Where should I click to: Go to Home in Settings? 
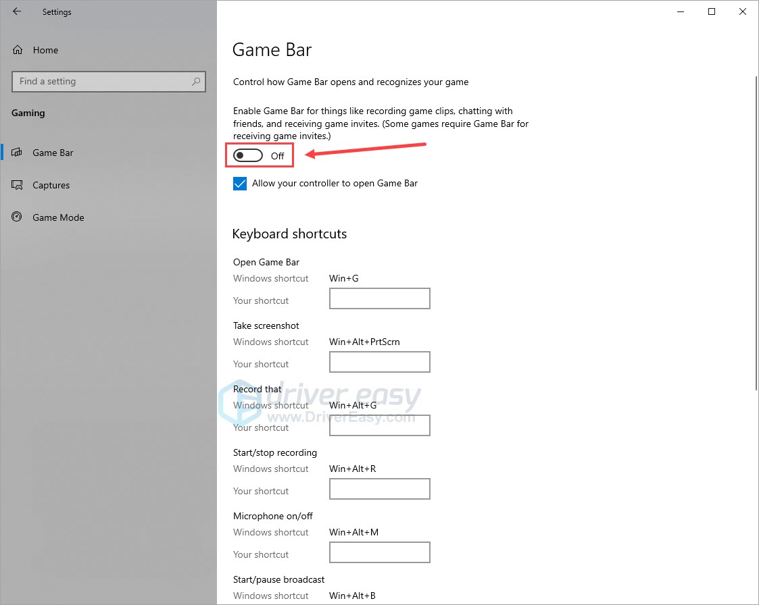[x=45, y=50]
